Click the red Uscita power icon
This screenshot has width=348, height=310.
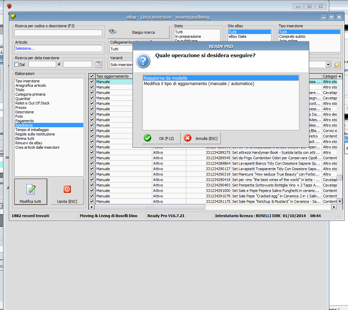(67, 189)
